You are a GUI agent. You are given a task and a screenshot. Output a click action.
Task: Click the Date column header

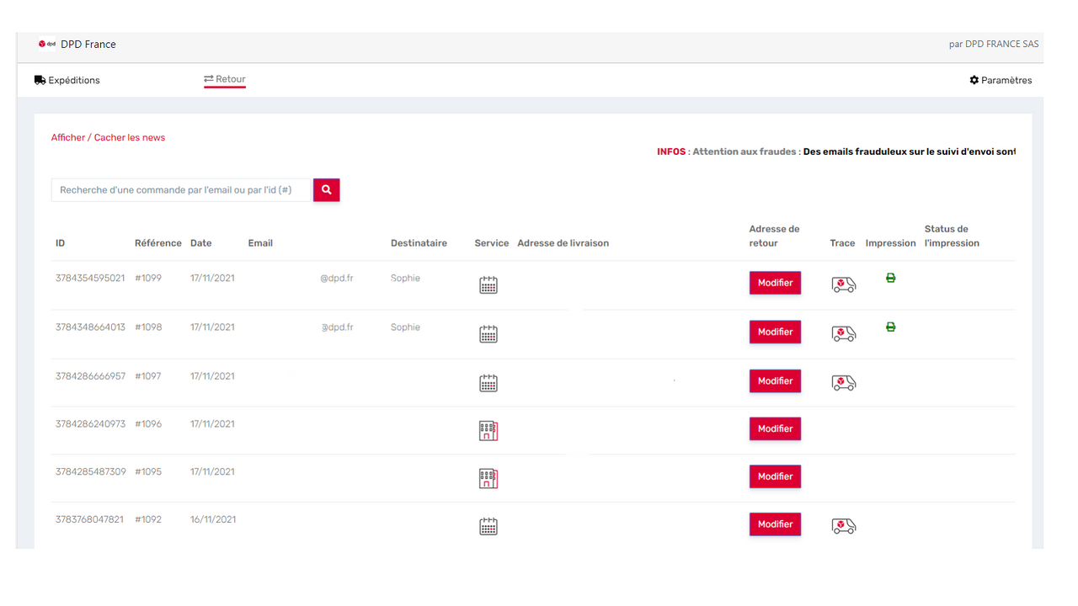[x=201, y=243]
